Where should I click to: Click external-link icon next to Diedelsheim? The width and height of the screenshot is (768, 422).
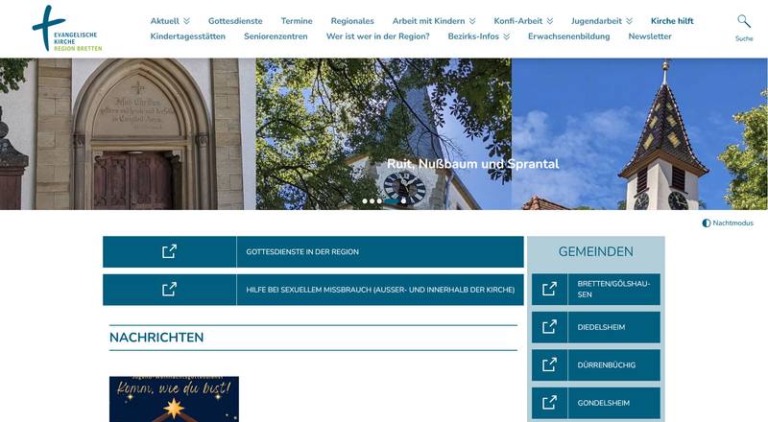pyautogui.click(x=549, y=327)
